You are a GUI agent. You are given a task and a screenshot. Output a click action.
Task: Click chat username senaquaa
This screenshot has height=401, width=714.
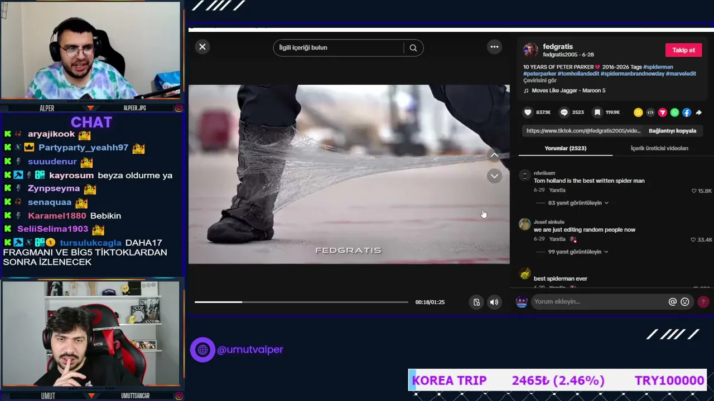click(50, 202)
